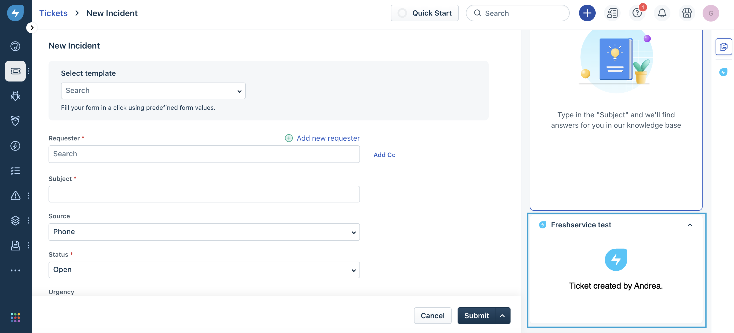Click the bug/issues sidebar icon
Image resolution: width=734 pixels, height=333 pixels.
click(16, 96)
